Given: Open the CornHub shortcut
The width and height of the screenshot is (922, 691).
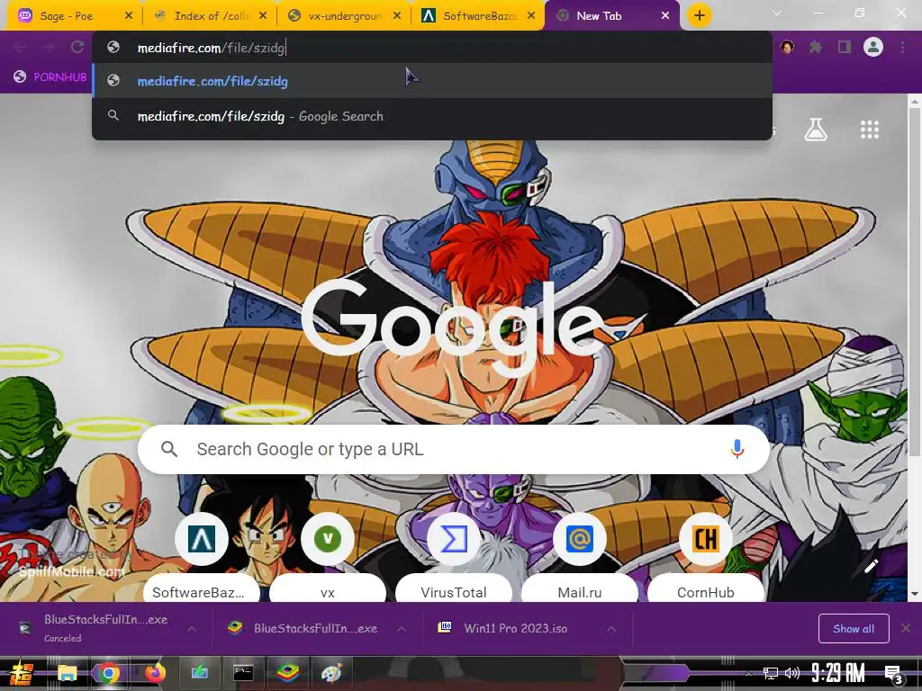Looking at the screenshot, I should (705, 558).
